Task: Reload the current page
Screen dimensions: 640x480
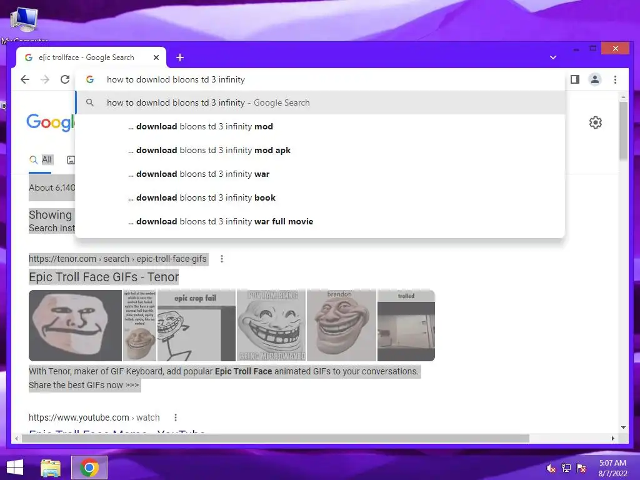Action: 65,79
